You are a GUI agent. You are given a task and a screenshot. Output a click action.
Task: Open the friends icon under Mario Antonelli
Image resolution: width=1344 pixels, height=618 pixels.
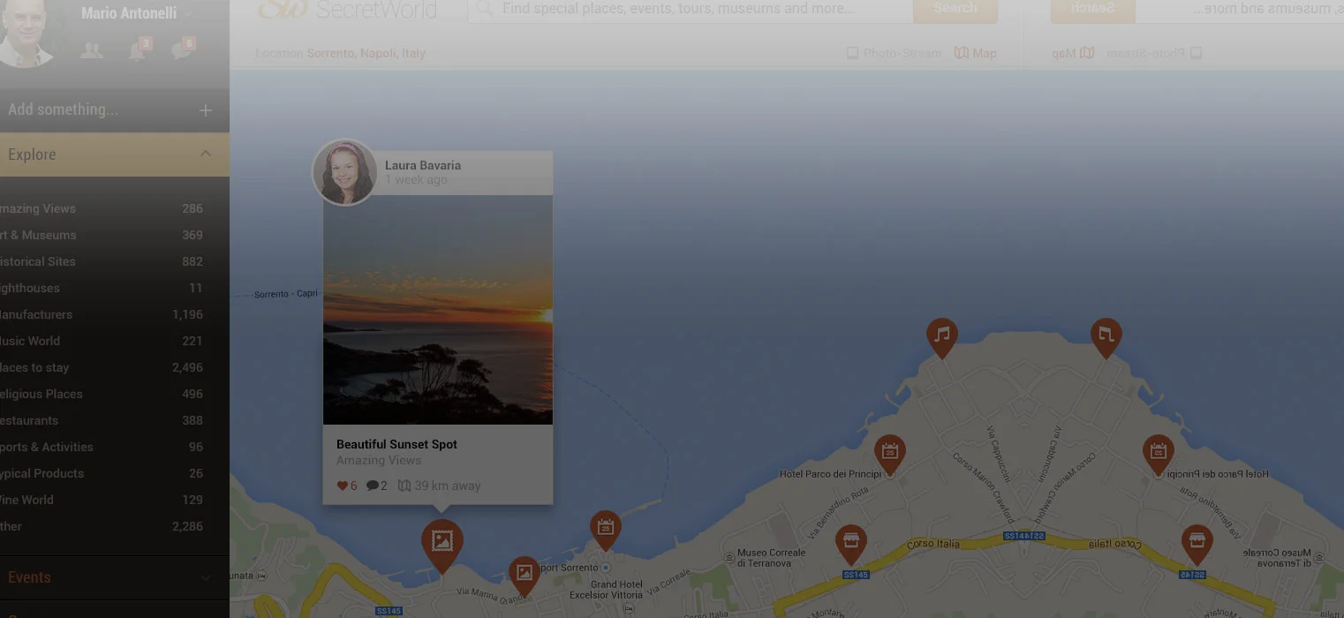[x=92, y=51]
